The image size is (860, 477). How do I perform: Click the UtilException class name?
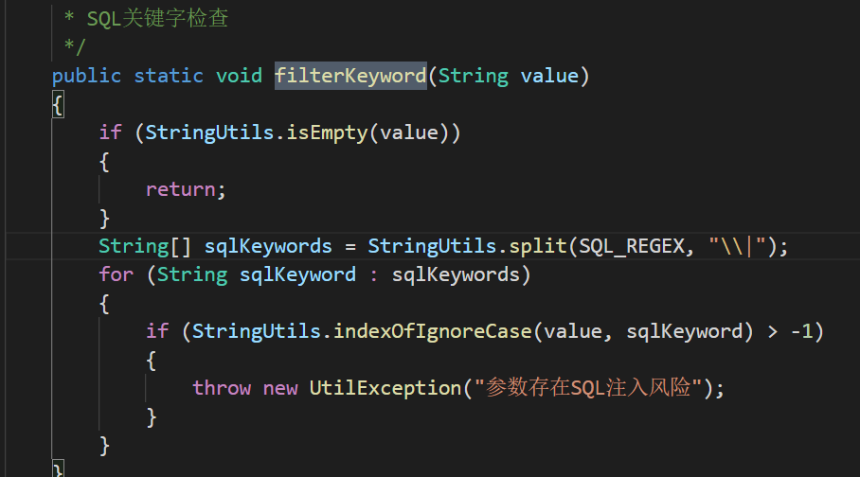tap(385, 388)
